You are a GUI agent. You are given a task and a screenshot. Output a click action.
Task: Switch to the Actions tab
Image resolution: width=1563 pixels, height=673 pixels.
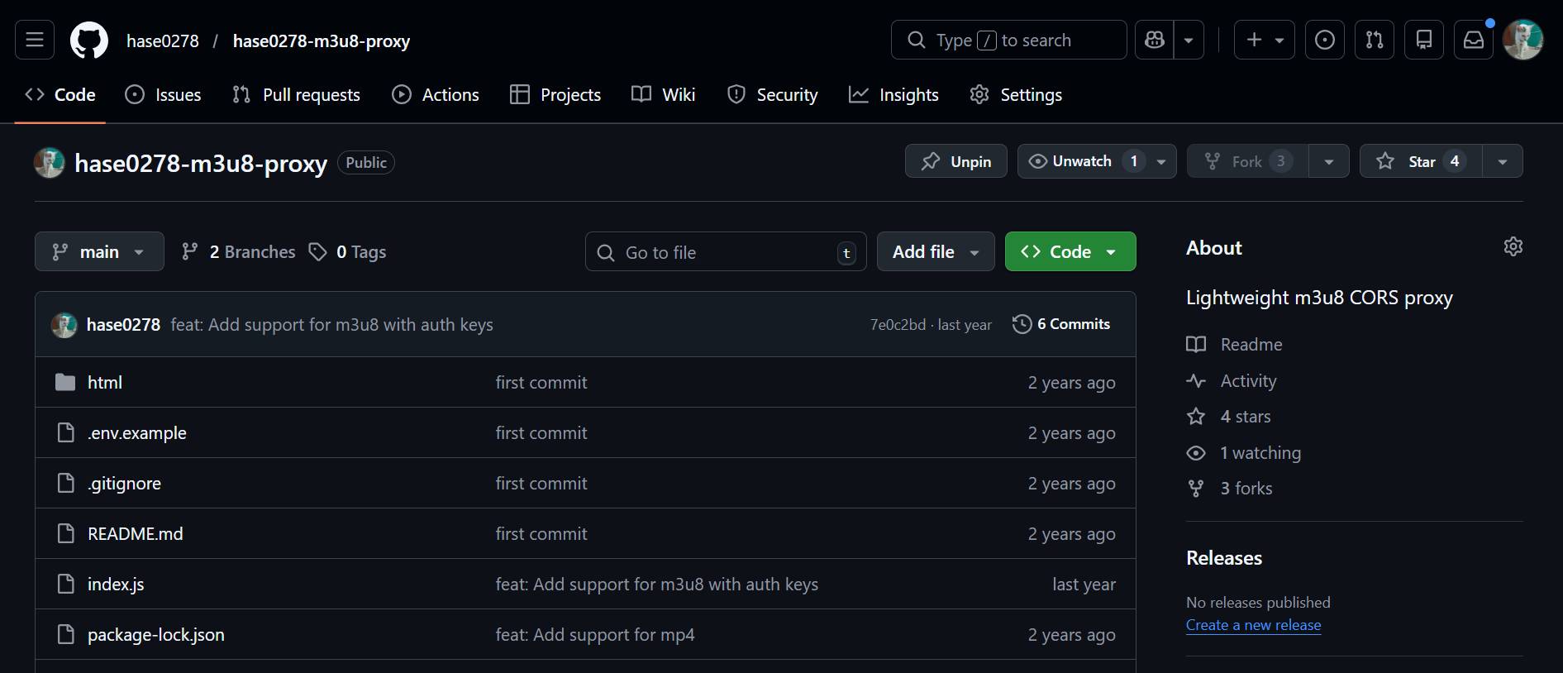click(x=436, y=95)
